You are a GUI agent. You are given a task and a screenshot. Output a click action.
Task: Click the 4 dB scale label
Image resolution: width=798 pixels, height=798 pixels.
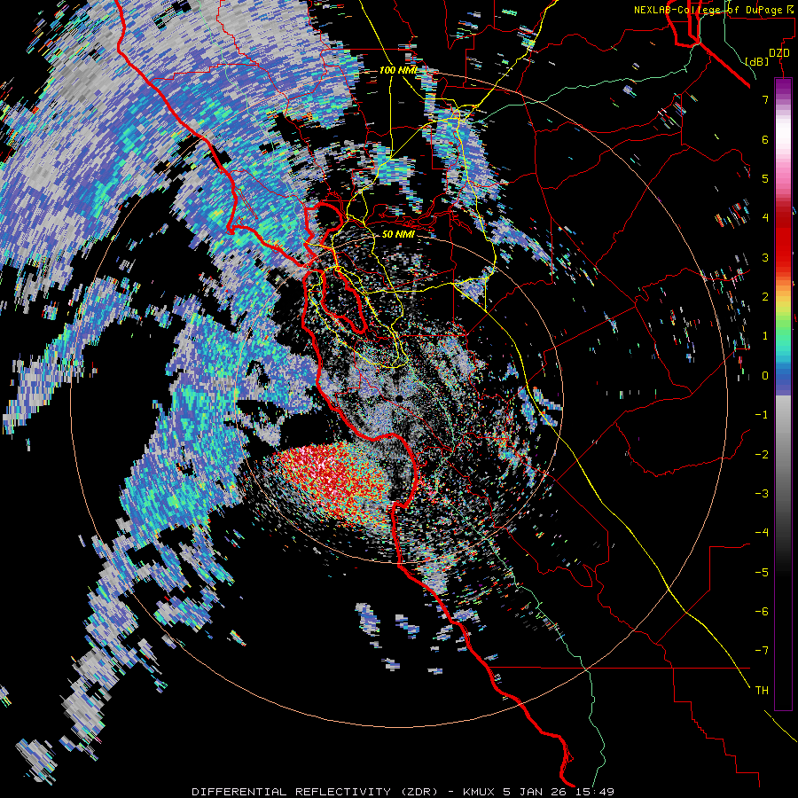click(765, 218)
